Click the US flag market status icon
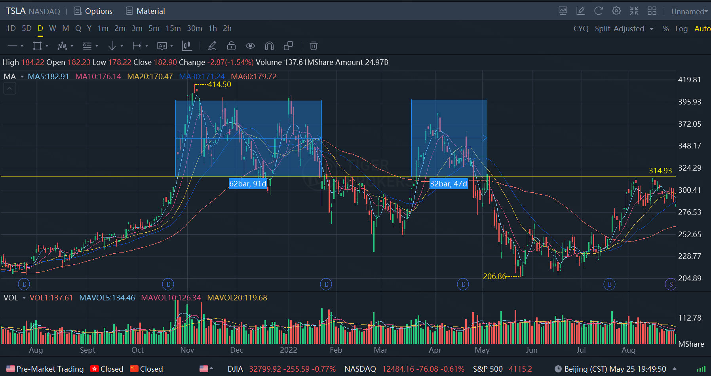Viewport: 711px width, 376px height. pos(11,369)
